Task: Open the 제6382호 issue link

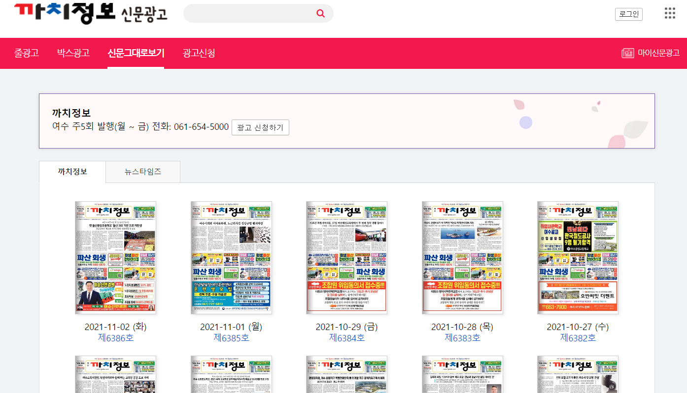Action: [578, 338]
